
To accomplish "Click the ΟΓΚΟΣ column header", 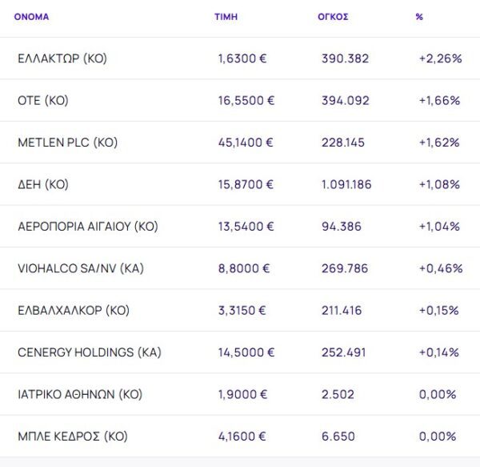I will (333, 17).
